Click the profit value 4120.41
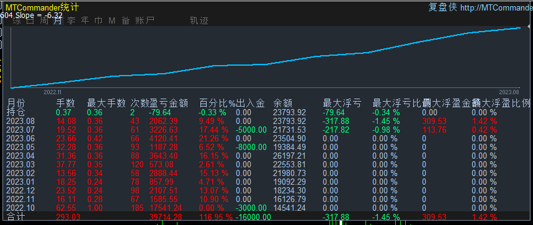 pyautogui.click(x=164, y=138)
